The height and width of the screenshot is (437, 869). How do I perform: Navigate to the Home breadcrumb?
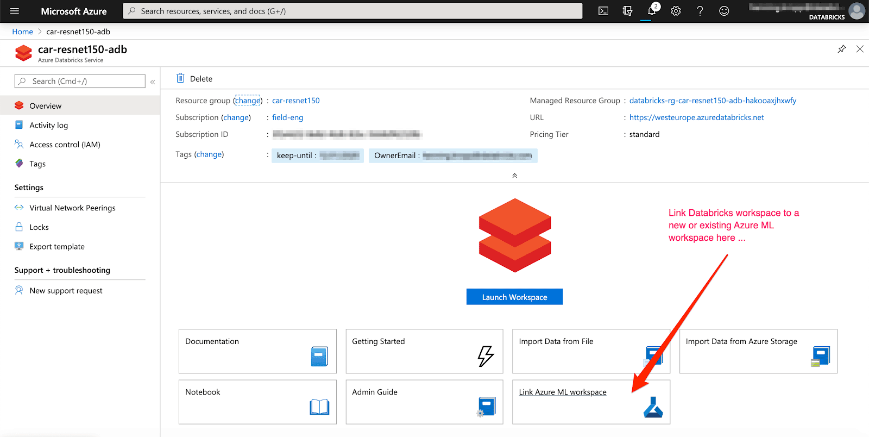(22, 32)
